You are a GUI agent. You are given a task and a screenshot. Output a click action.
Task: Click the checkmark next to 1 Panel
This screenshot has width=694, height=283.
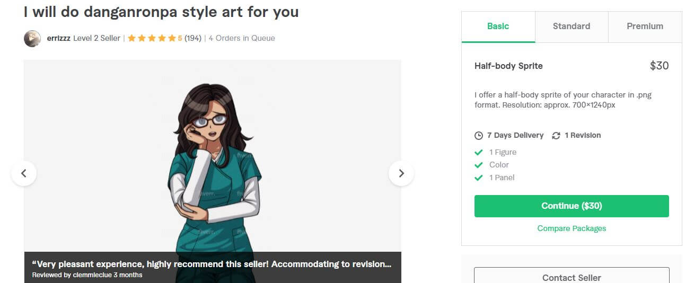click(x=479, y=178)
